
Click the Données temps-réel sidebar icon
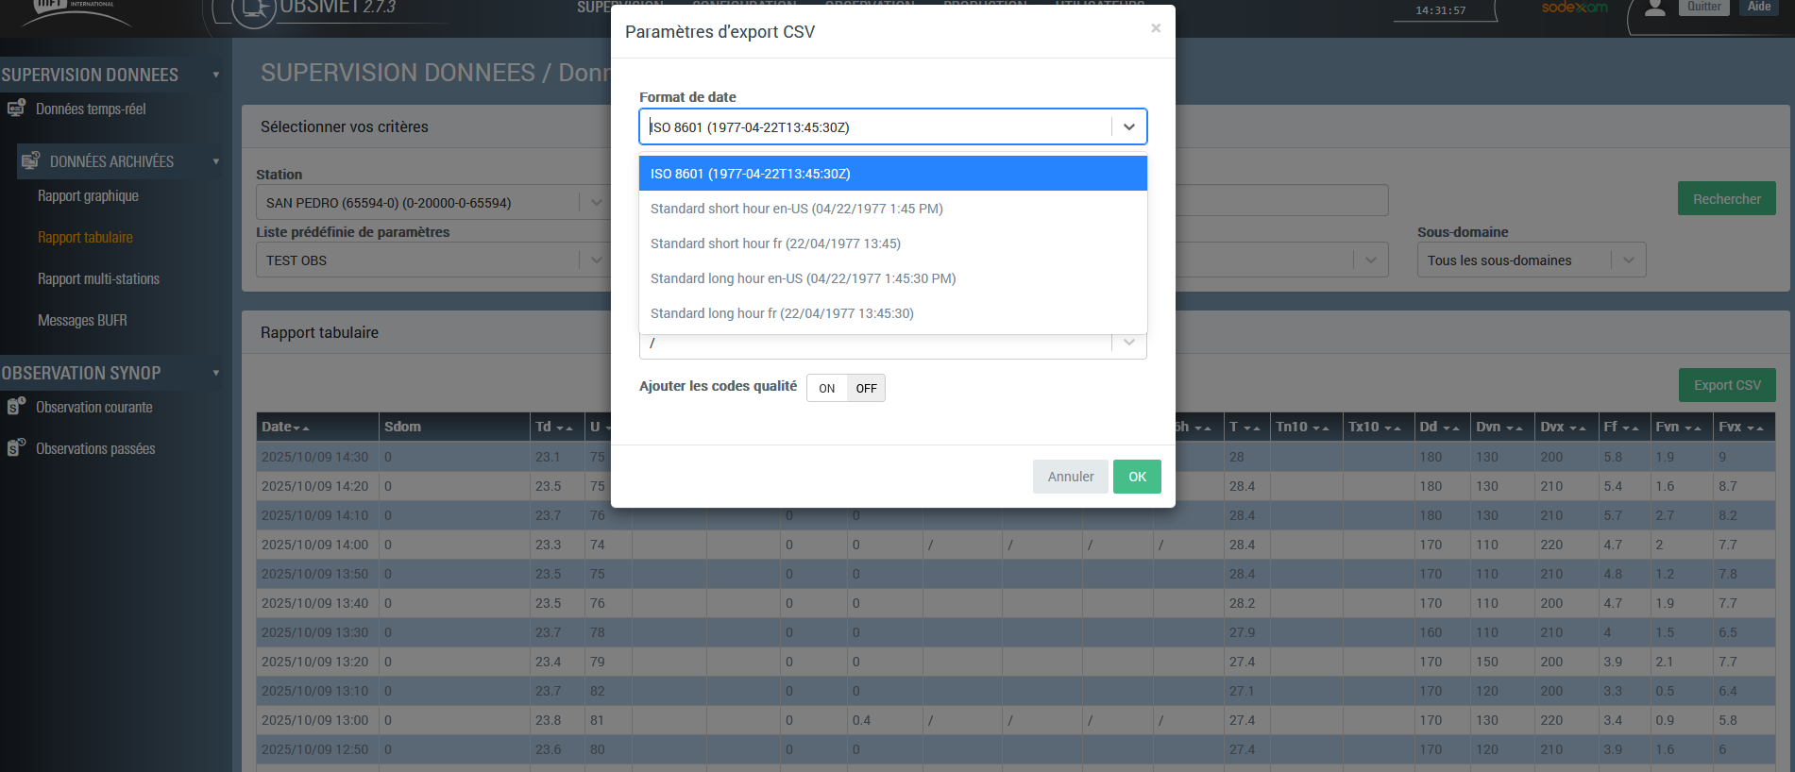pos(16,109)
